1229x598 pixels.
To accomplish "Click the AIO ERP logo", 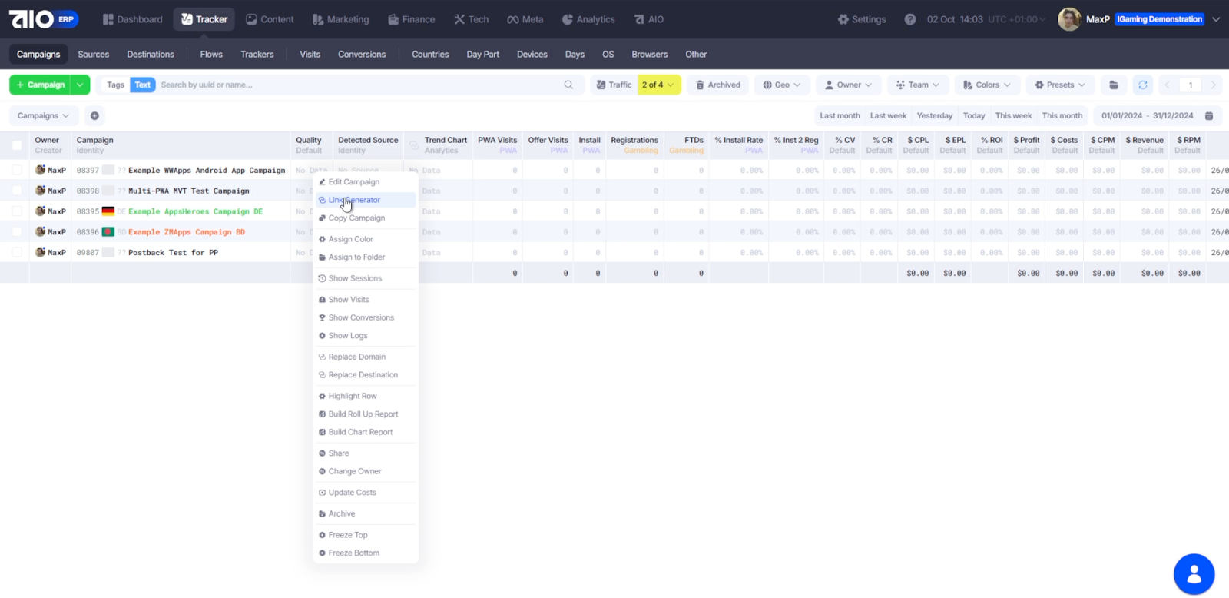I will pos(43,19).
